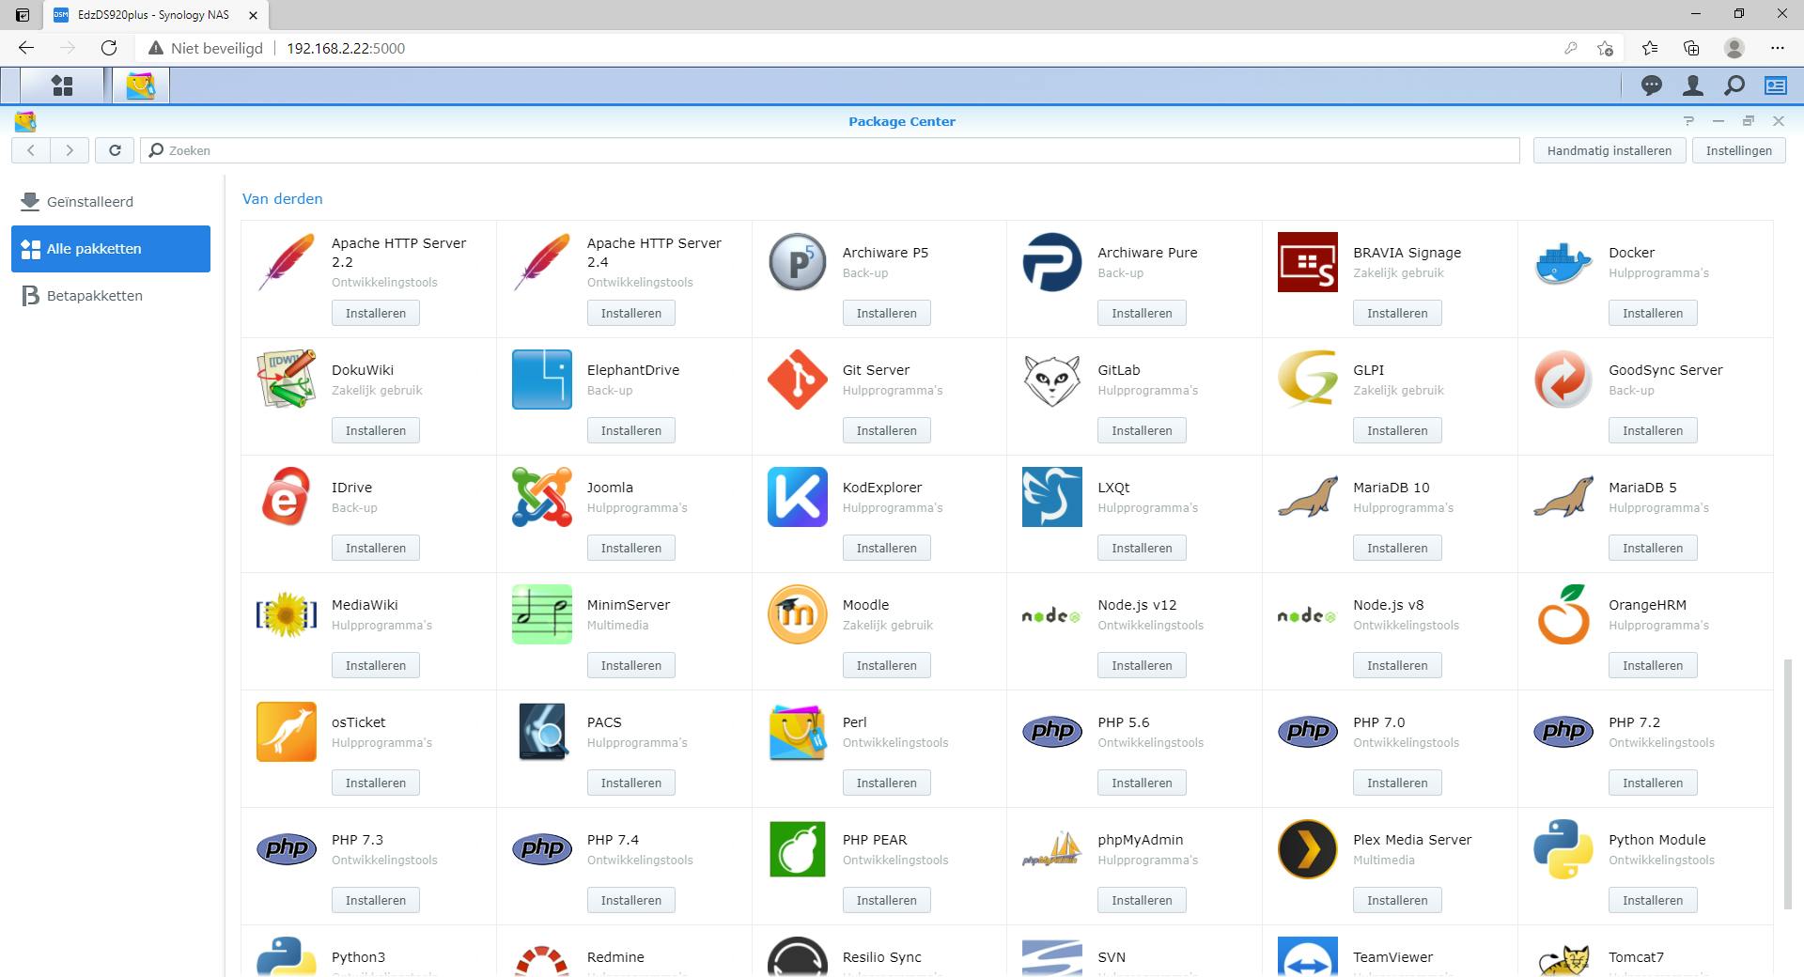Click the Git Server icon

click(x=798, y=380)
